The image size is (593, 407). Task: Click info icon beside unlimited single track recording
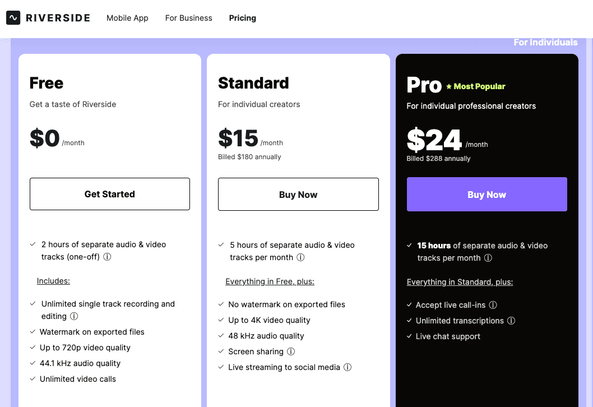(x=75, y=316)
